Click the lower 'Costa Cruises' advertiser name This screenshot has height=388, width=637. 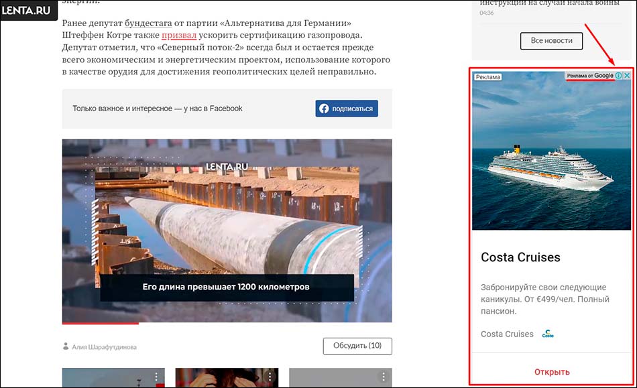click(507, 334)
